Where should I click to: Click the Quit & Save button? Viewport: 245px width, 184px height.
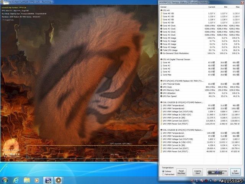point(235,172)
